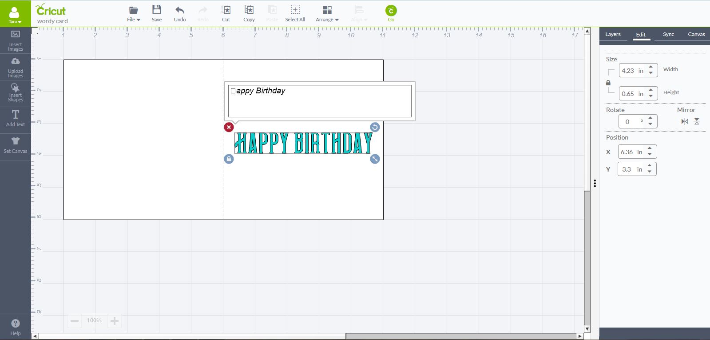
Task: Select the HAPPY BIRTHDAY text object
Action: point(303,143)
